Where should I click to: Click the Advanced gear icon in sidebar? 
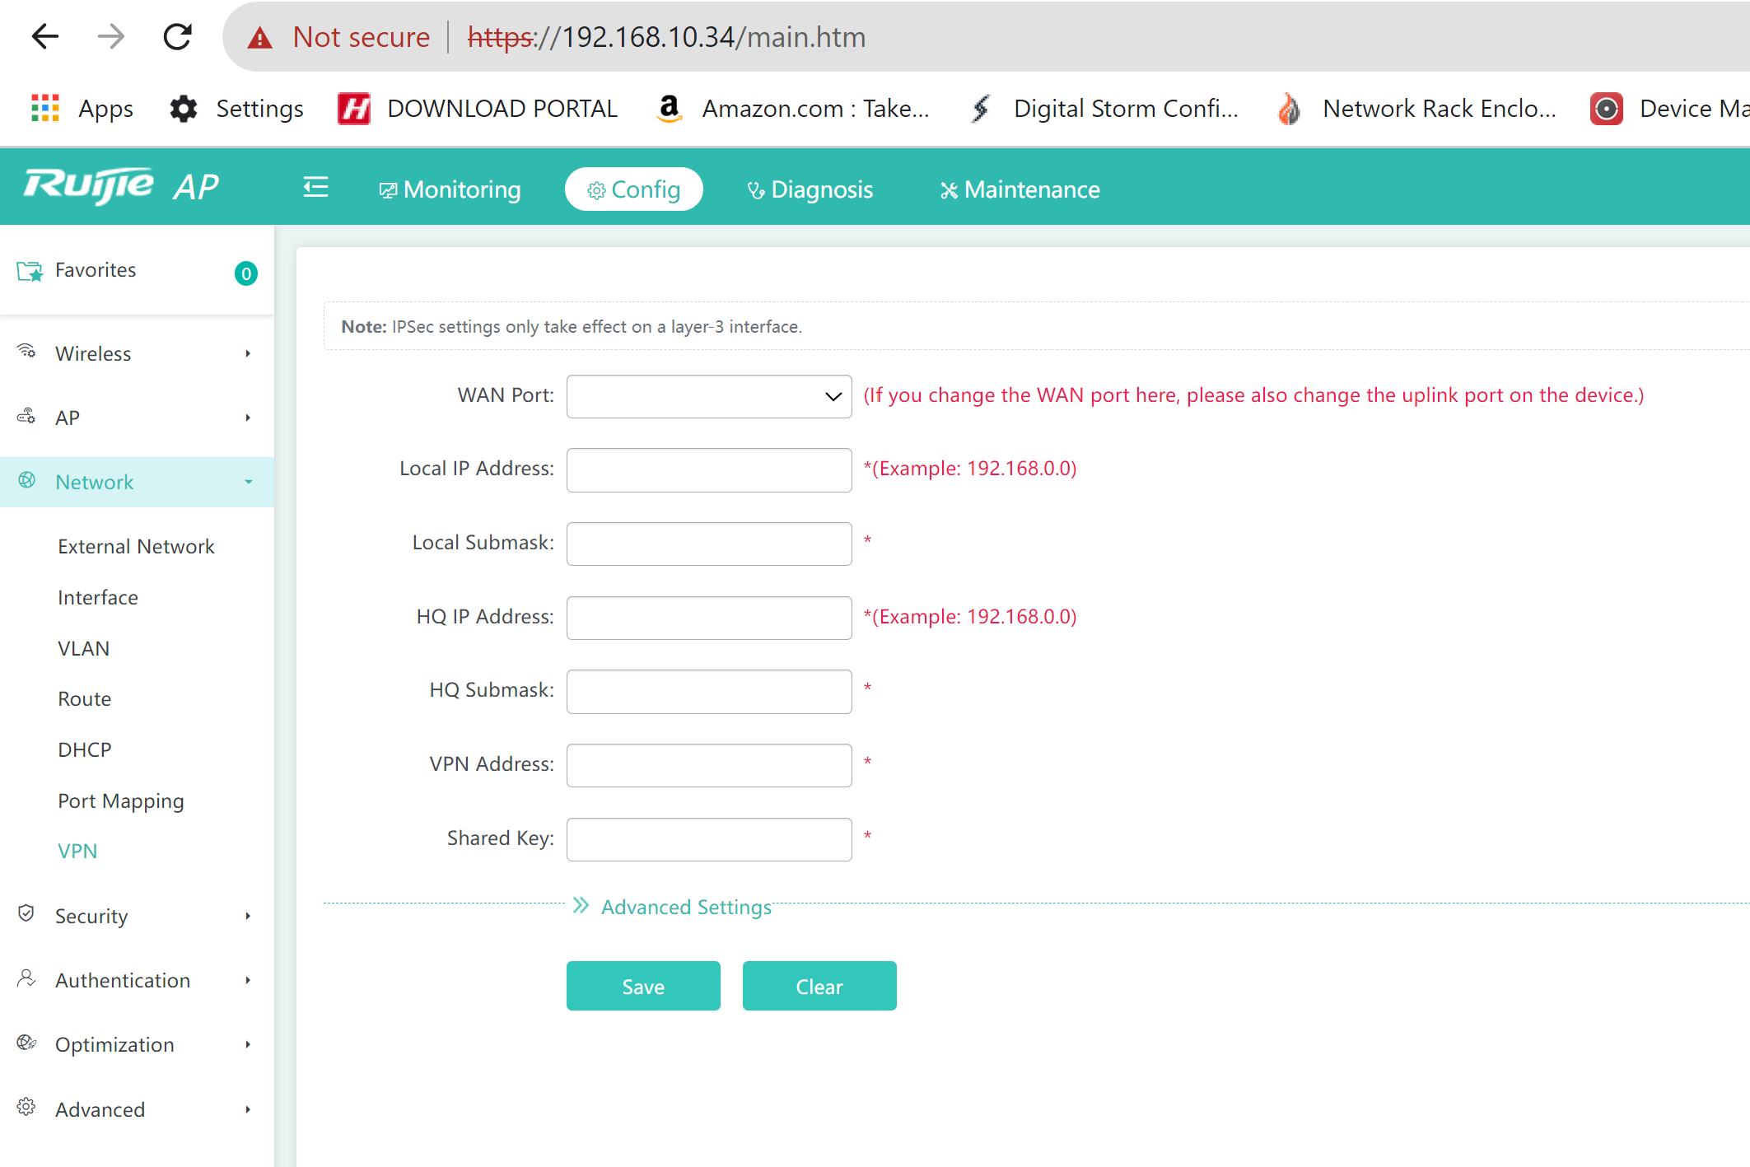tap(26, 1107)
